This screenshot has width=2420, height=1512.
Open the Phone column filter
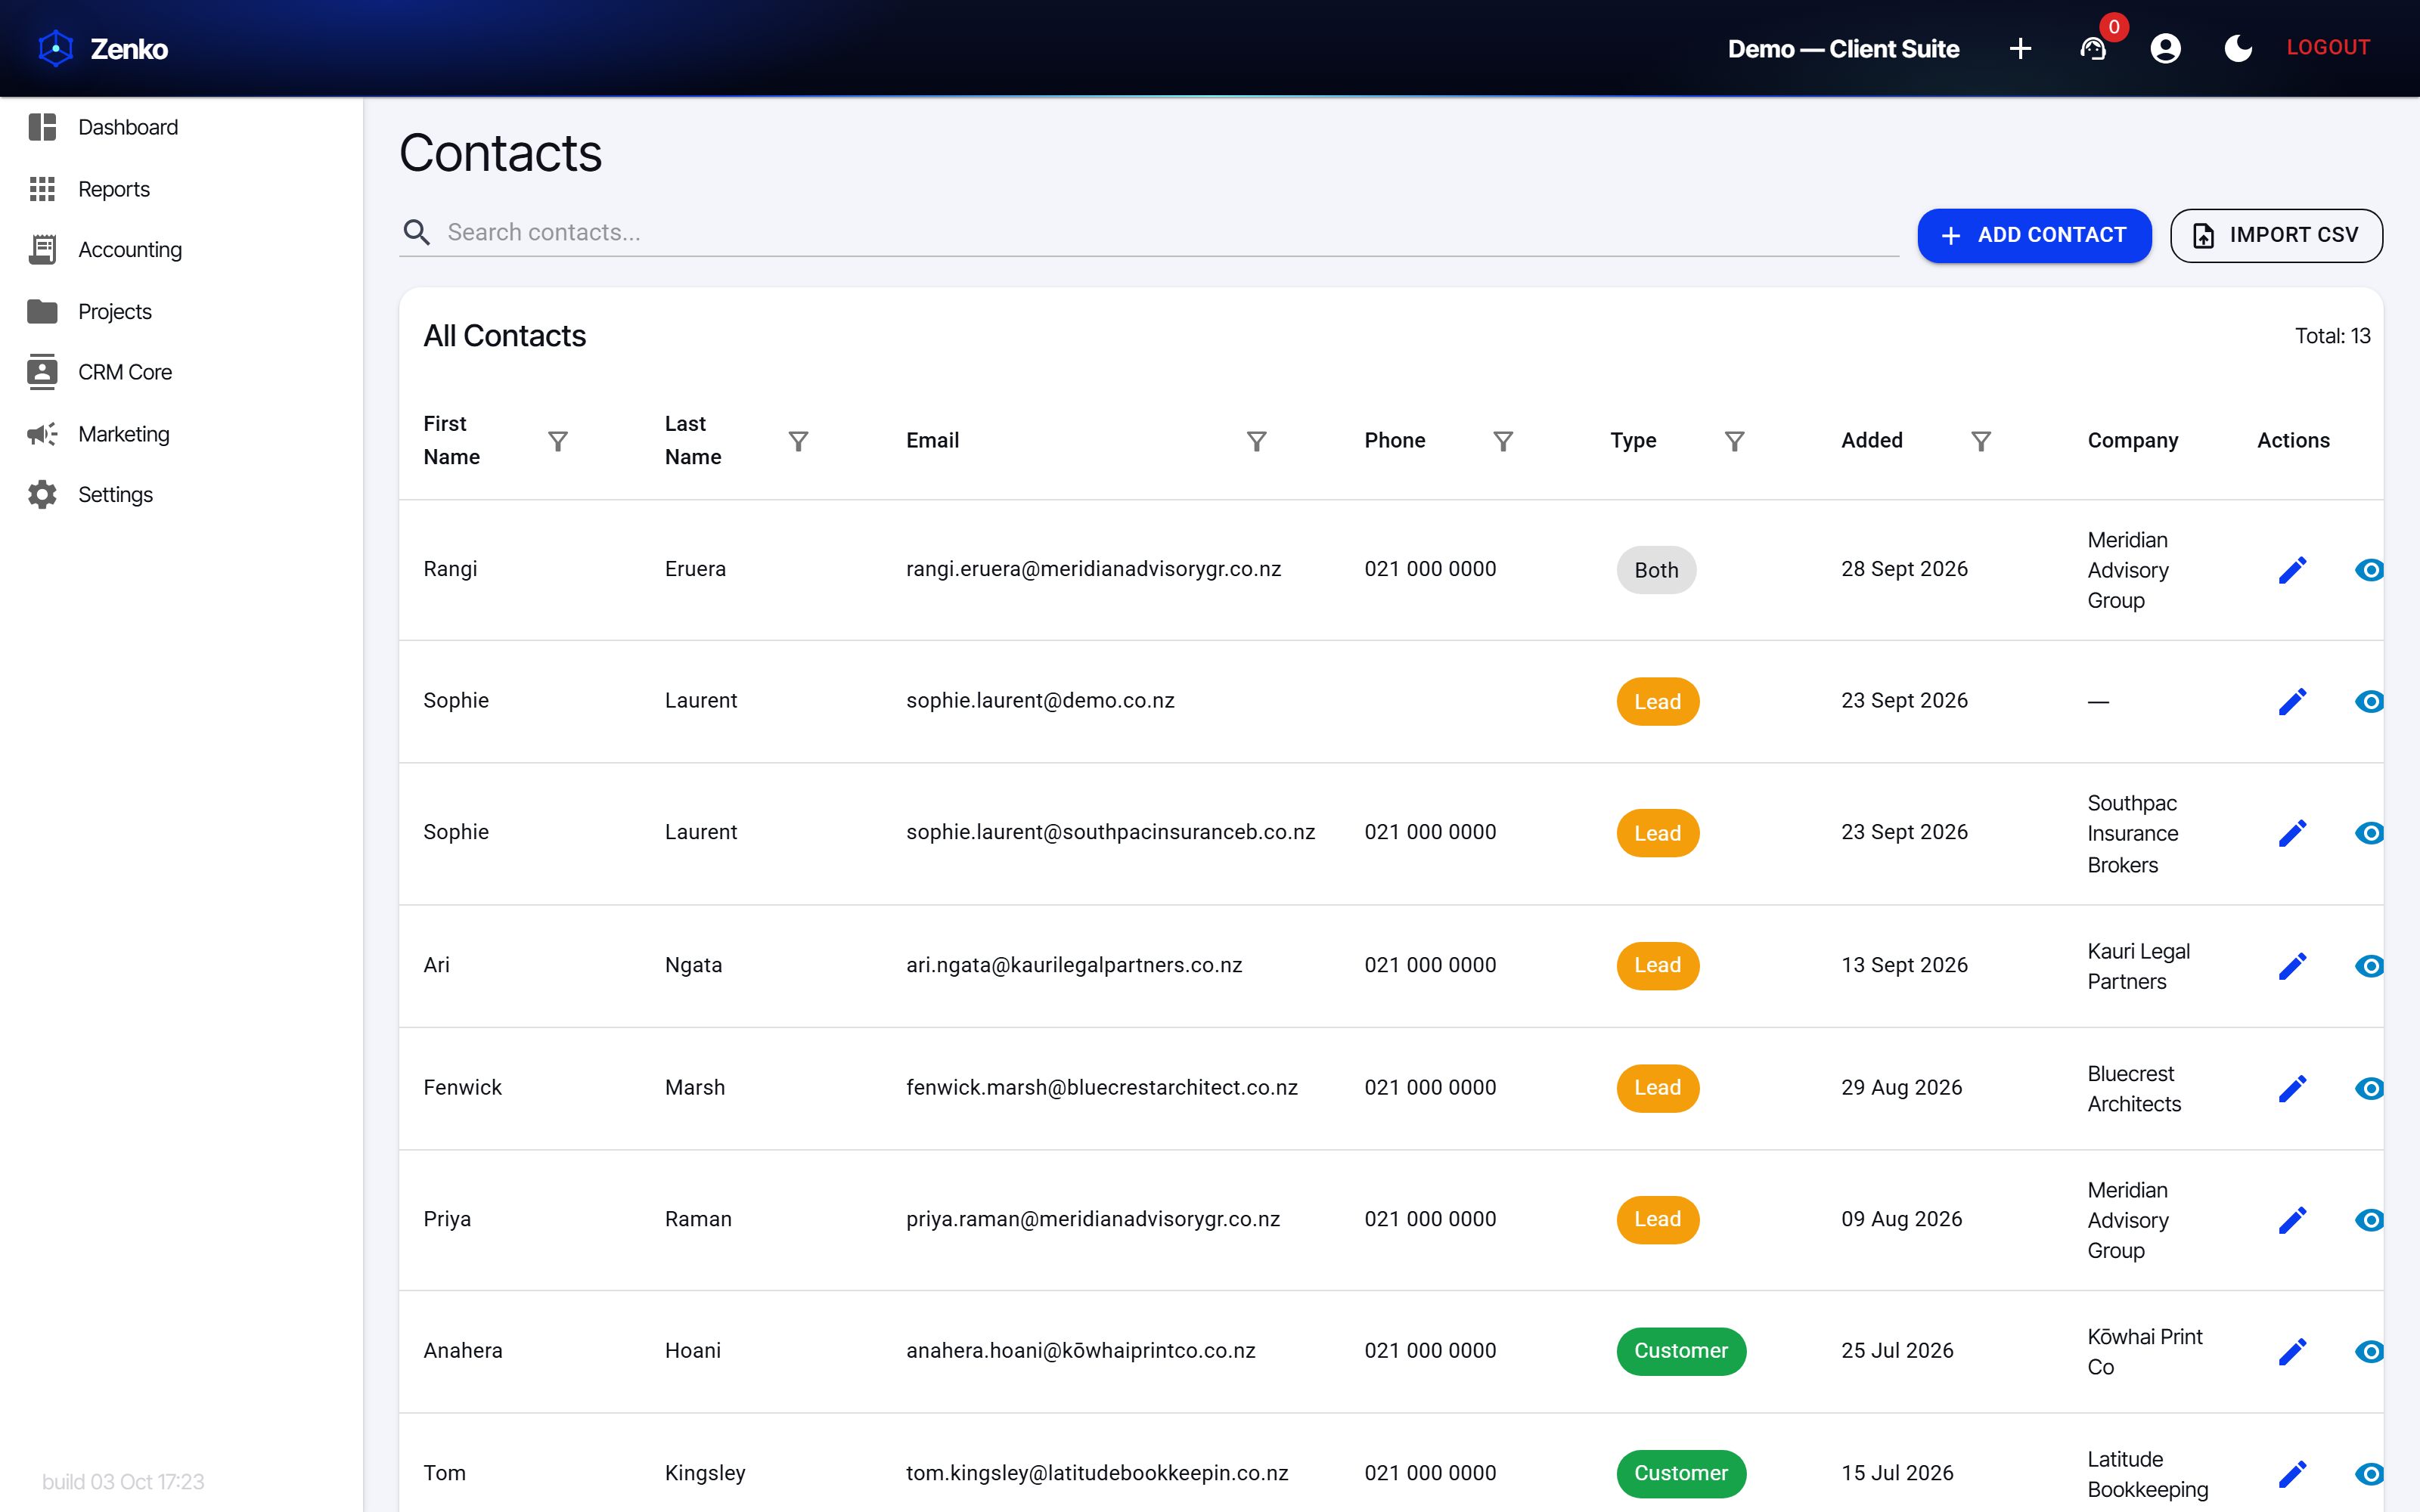point(1503,441)
